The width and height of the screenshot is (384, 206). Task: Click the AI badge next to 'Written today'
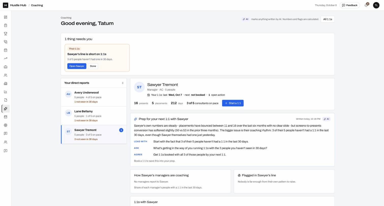tap(326, 119)
